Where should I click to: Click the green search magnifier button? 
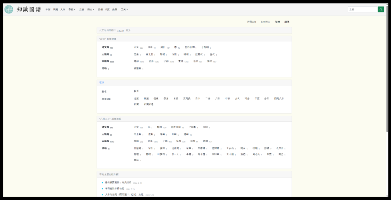pos(381,9)
